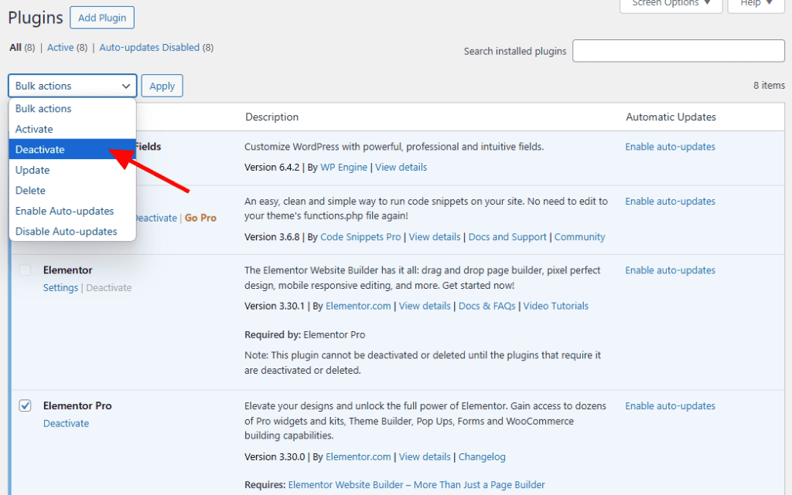Click the Description column header
The height and width of the screenshot is (495, 792).
click(271, 117)
